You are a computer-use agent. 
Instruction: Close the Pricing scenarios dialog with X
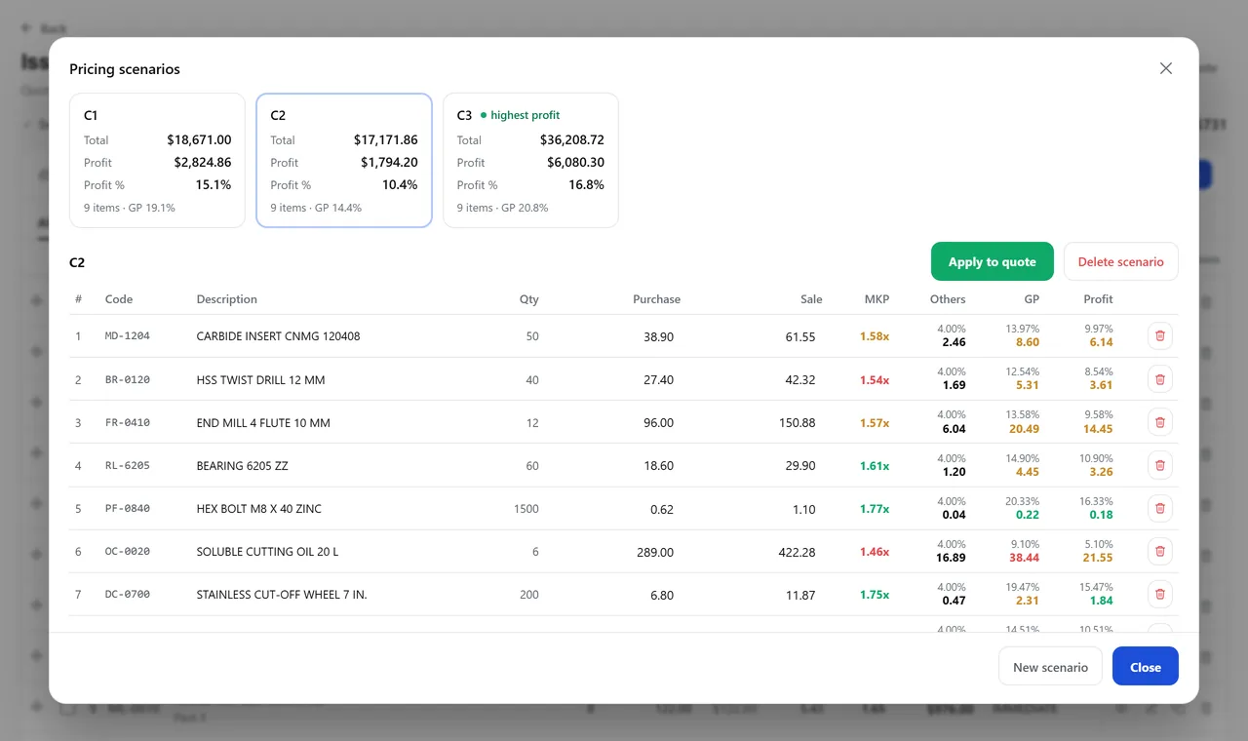pos(1165,68)
